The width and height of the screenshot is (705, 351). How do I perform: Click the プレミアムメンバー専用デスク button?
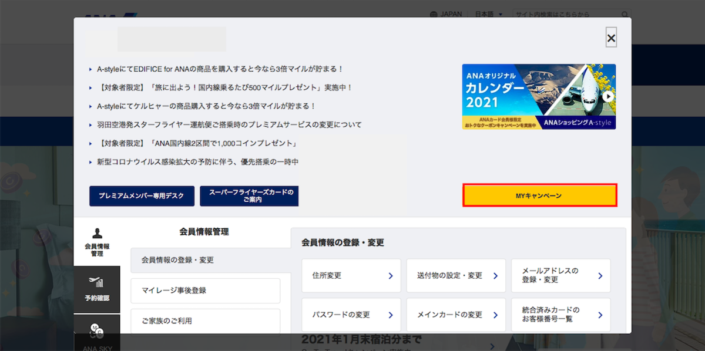(x=142, y=196)
